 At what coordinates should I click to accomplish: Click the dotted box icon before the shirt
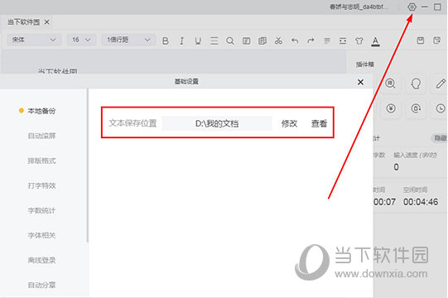click(x=343, y=41)
